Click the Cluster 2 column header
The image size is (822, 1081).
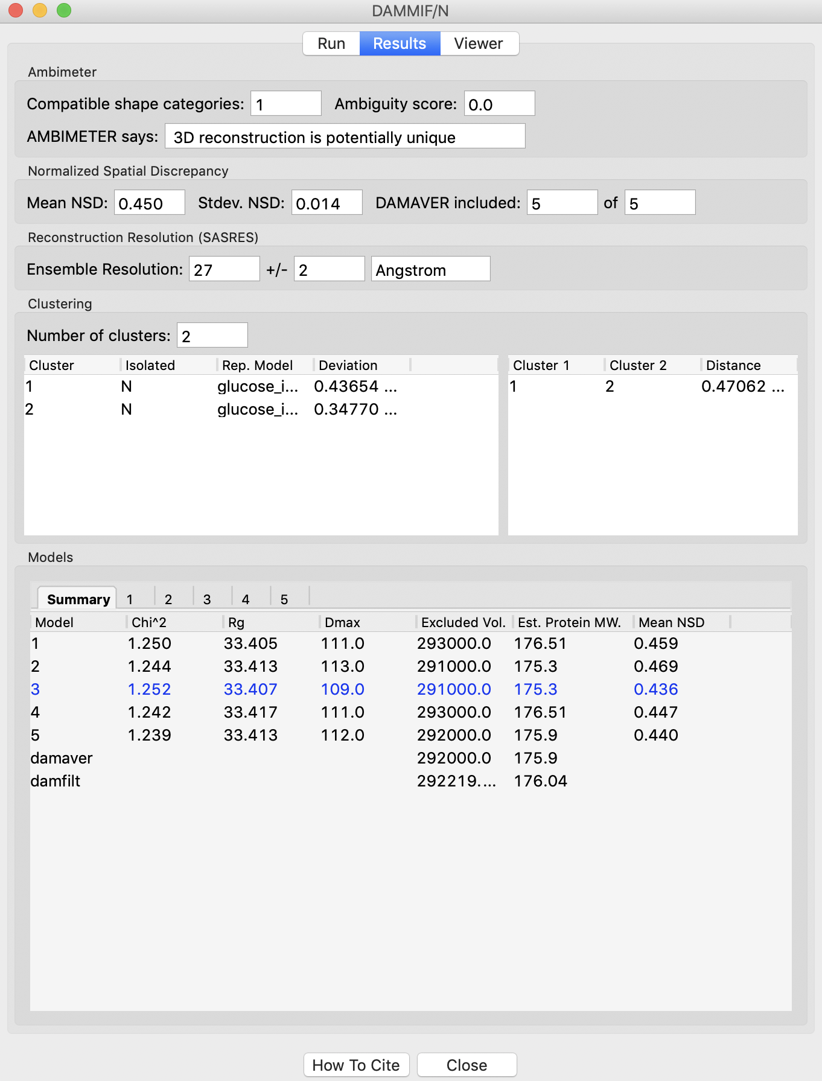653,365
